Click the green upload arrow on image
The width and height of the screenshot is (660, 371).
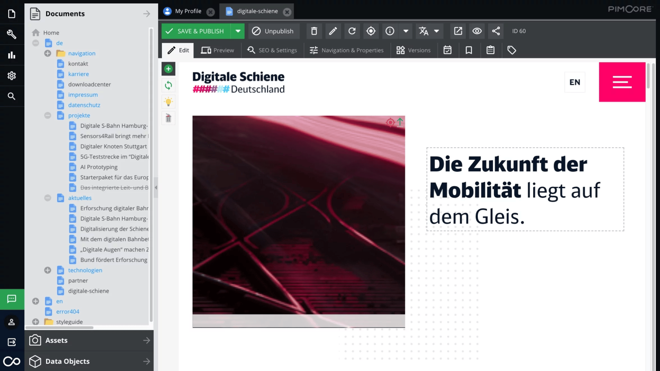tap(400, 122)
